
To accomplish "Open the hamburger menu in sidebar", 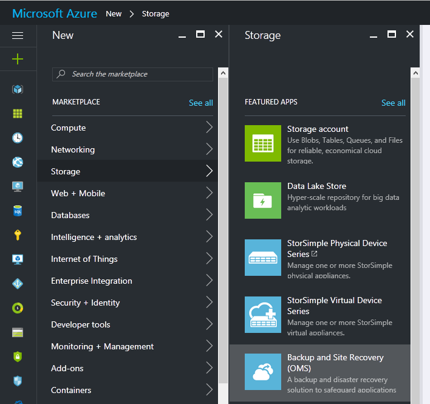I will pos(18,36).
